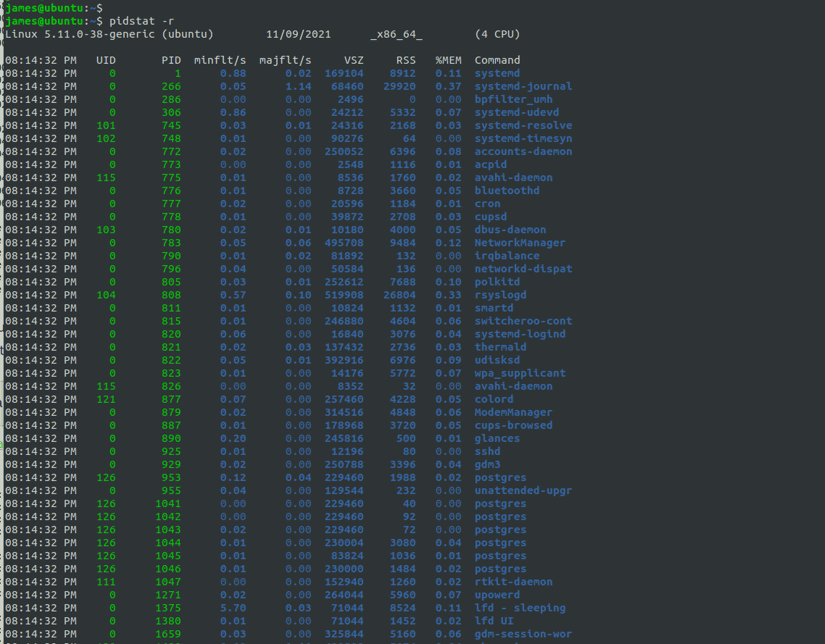Click the 'colord' command entry
Screen dimensions: 825x644
[494, 400]
